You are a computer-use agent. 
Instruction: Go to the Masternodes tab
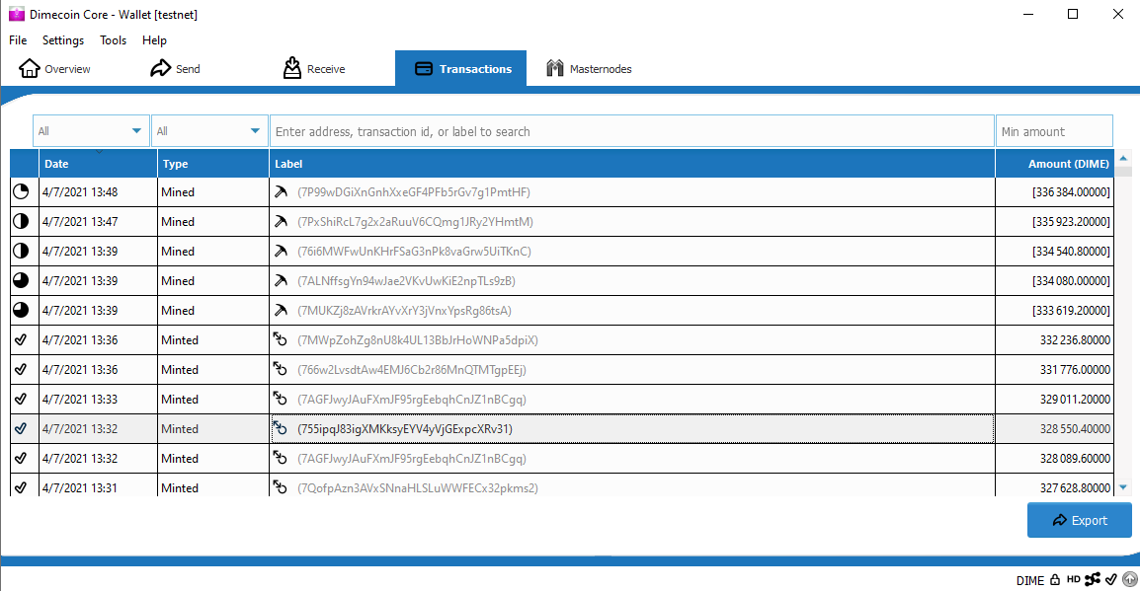coord(589,69)
